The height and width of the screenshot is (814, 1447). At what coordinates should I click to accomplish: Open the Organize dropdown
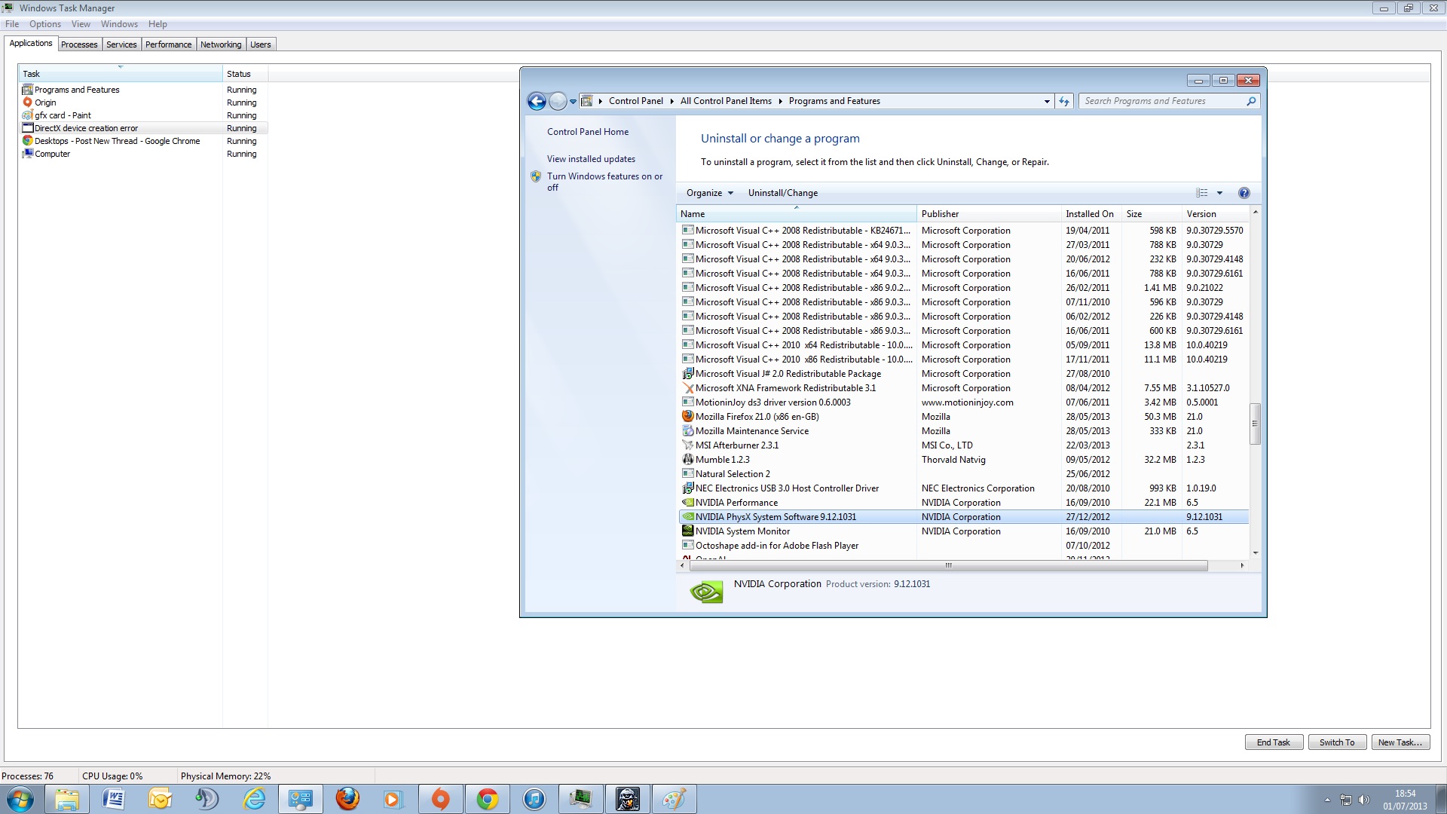710,193
